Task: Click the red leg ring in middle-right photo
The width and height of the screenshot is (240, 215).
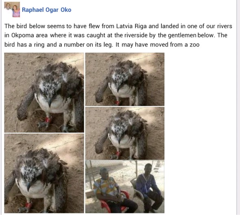Action: coord(118,153)
